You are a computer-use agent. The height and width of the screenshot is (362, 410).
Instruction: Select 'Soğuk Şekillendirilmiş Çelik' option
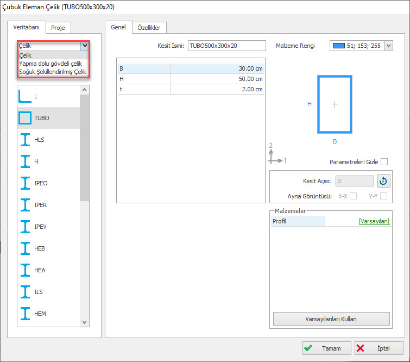tap(53, 72)
